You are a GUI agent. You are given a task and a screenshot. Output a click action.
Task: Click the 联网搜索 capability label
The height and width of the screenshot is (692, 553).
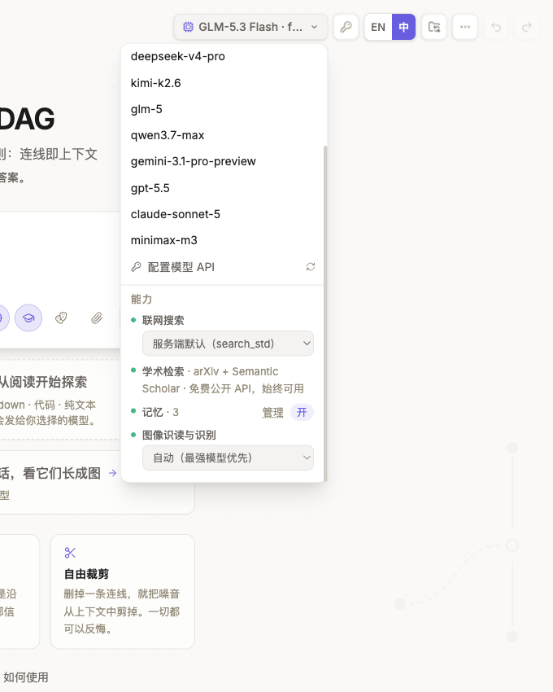click(163, 321)
